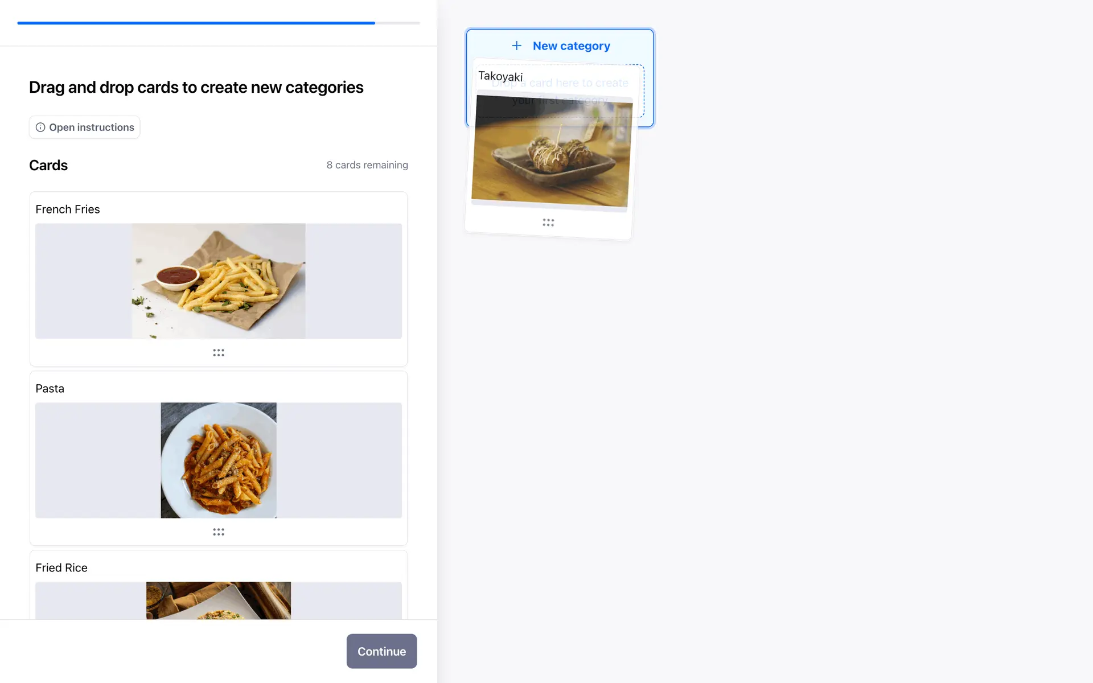Image resolution: width=1093 pixels, height=683 pixels.
Task: Click the French Fries card title
Action: [x=68, y=209]
